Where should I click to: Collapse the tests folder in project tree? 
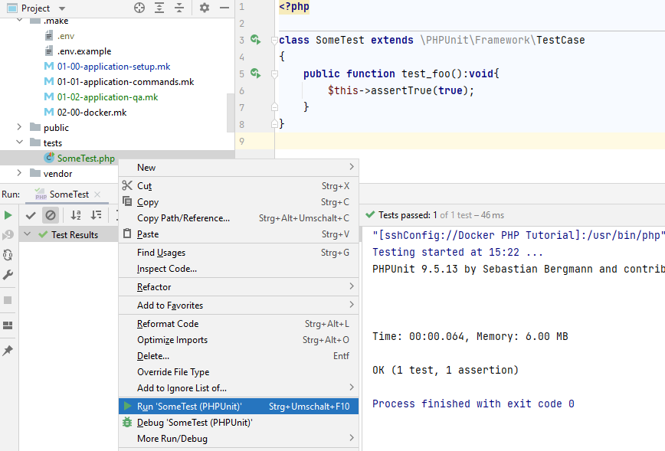click(20, 143)
